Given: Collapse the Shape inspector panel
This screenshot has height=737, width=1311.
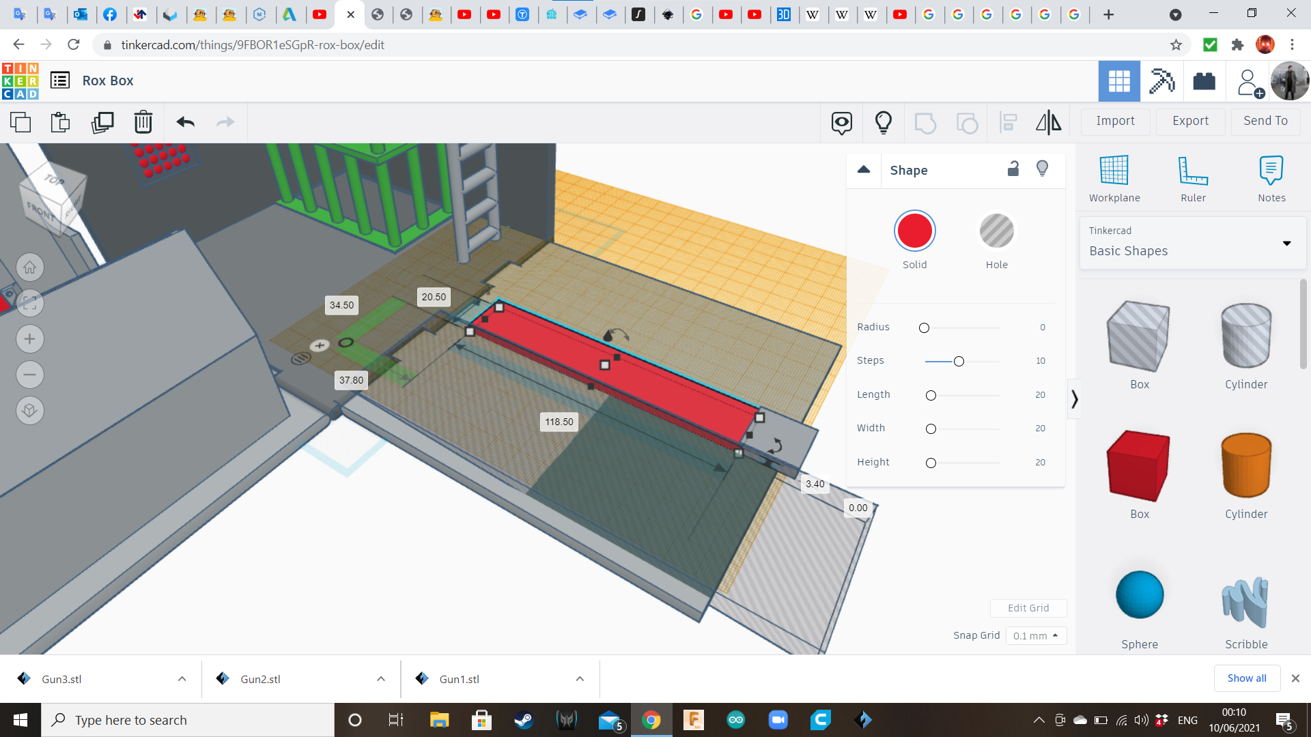Looking at the screenshot, I should 864,170.
